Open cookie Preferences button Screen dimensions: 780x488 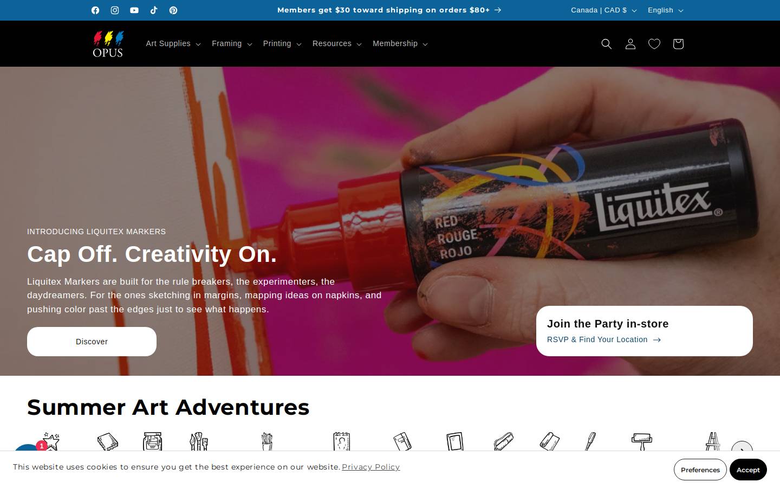pyautogui.click(x=700, y=470)
